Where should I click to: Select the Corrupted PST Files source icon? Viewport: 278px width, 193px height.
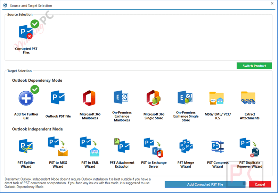click(x=26, y=32)
